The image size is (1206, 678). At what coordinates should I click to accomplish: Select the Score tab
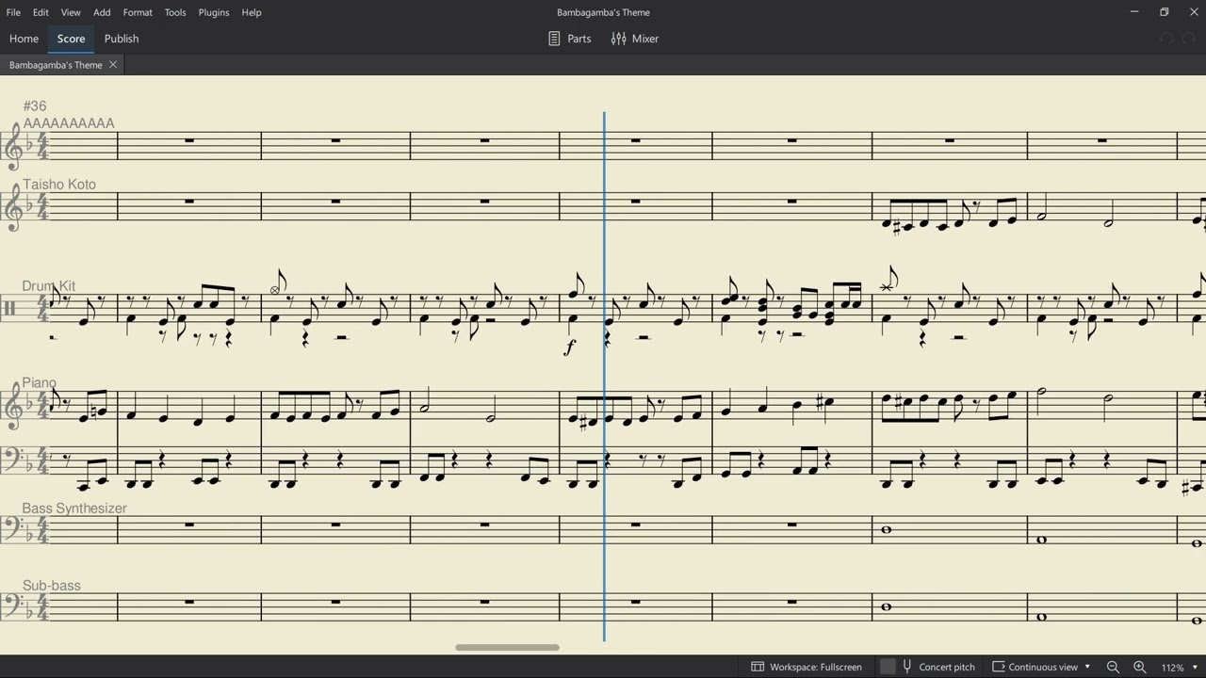click(71, 39)
